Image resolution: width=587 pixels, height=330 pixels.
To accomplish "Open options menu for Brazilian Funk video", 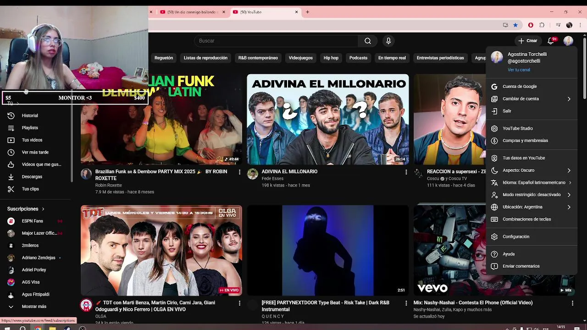I will (x=239, y=172).
